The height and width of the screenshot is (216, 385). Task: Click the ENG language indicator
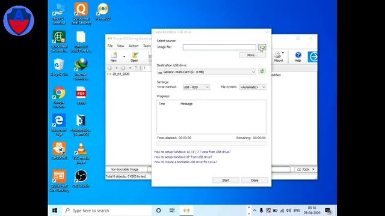pos(297,211)
